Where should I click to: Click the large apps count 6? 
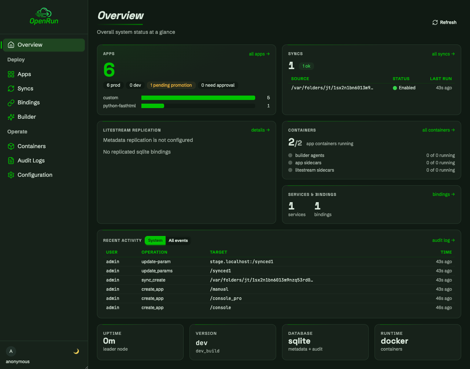click(109, 70)
